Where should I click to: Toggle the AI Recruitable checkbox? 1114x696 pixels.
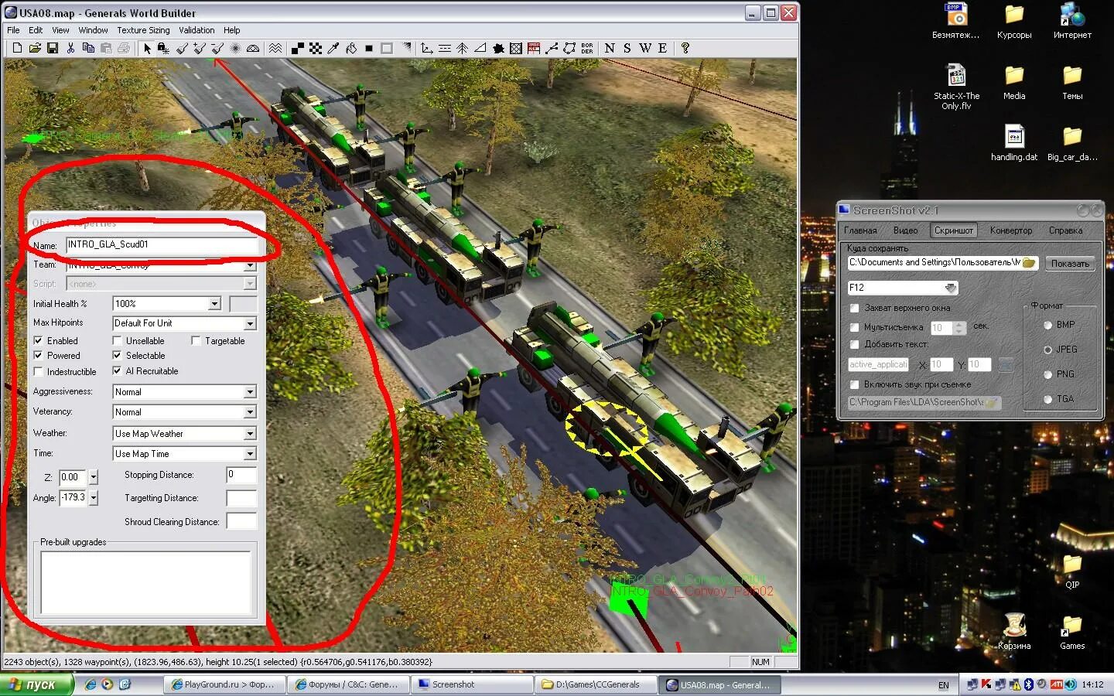[117, 371]
